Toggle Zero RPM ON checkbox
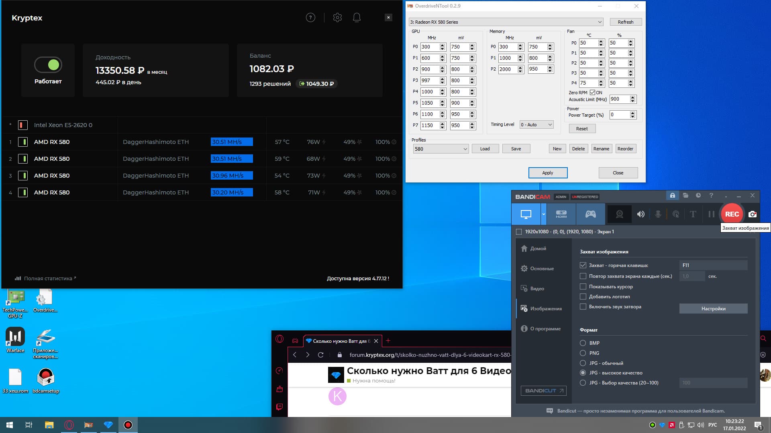Viewport: 771px width, 433px height. 592,93
